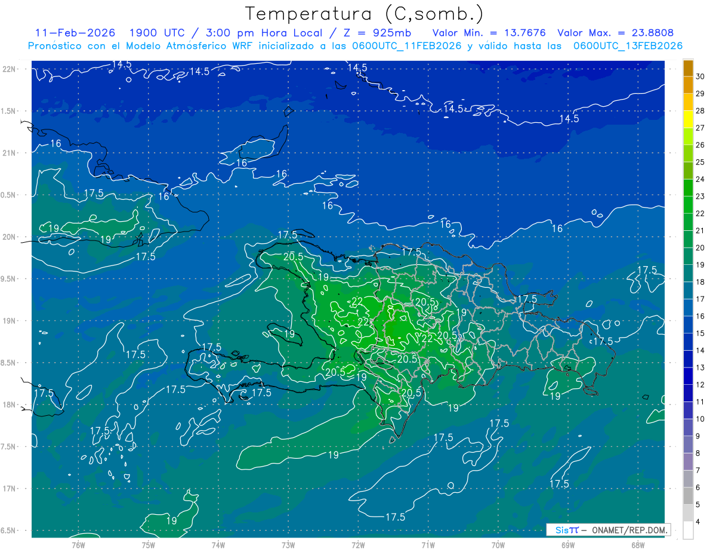The height and width of the screenshot is (553, 716).
Task: Click the '18N' latitude axis label
Action: [x=9, y=405]
